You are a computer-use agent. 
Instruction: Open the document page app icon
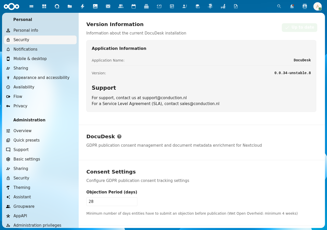[236, 6]
